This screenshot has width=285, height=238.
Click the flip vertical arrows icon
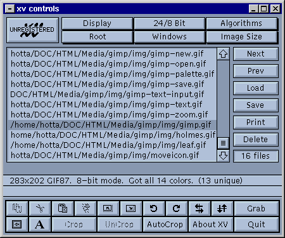point(222,208)
